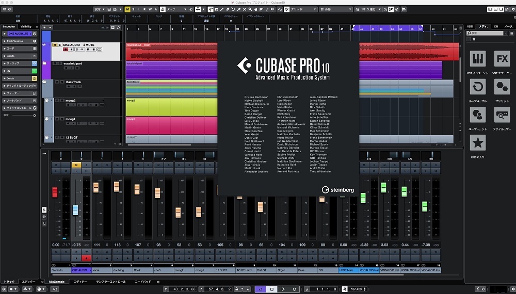This screenshot has height=294, width=516.
Task: Click add track plus button
Action: 44,28
